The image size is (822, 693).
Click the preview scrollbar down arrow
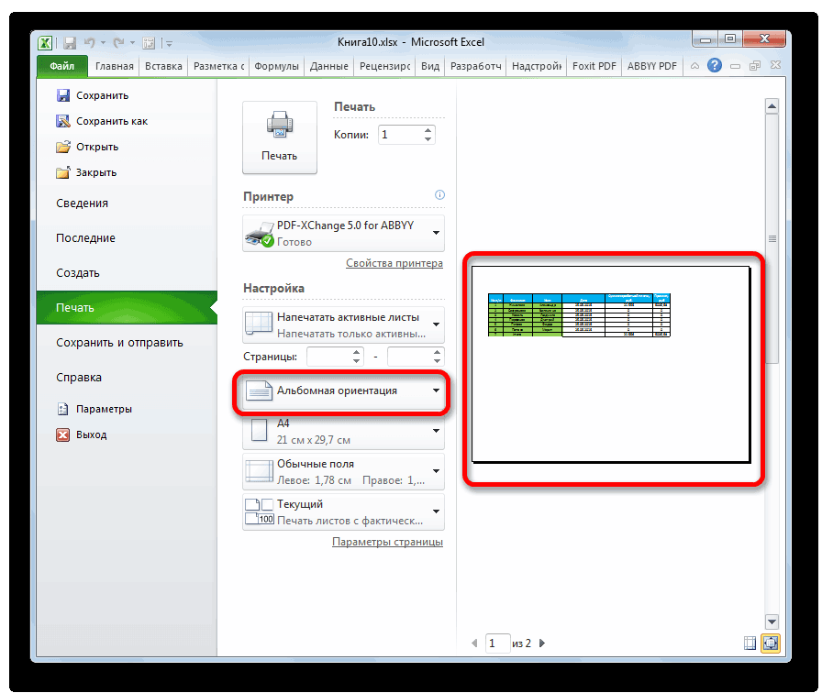point(772,621)
